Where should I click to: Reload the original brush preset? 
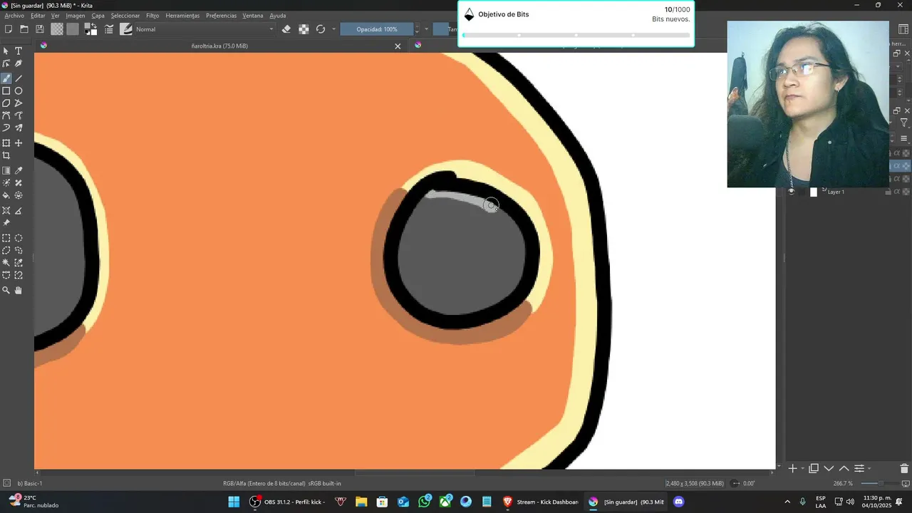[x=321, y=29]
